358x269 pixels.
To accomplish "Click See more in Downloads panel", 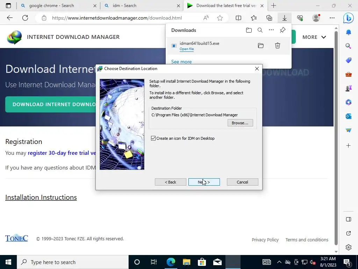I will 181,62.
